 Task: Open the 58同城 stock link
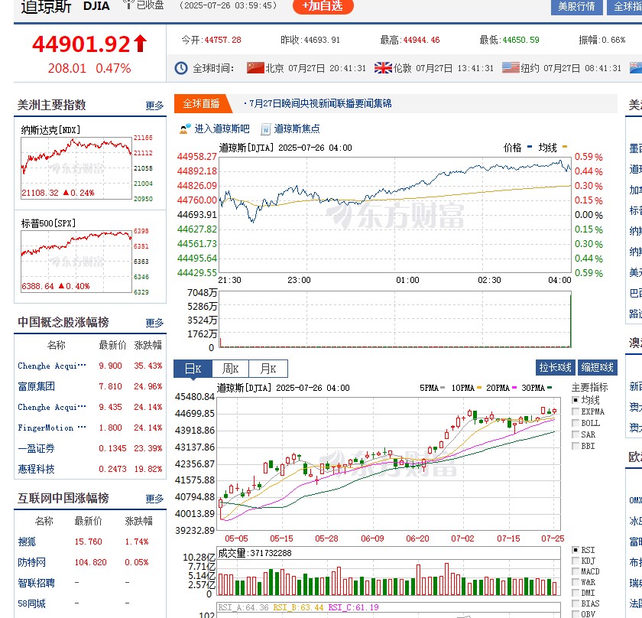point(31,603)
